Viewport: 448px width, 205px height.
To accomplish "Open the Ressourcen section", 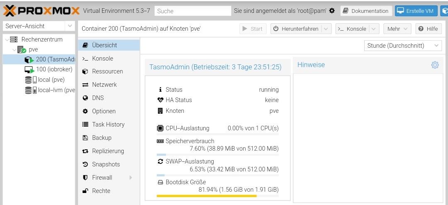I will (x=109, y=71).
